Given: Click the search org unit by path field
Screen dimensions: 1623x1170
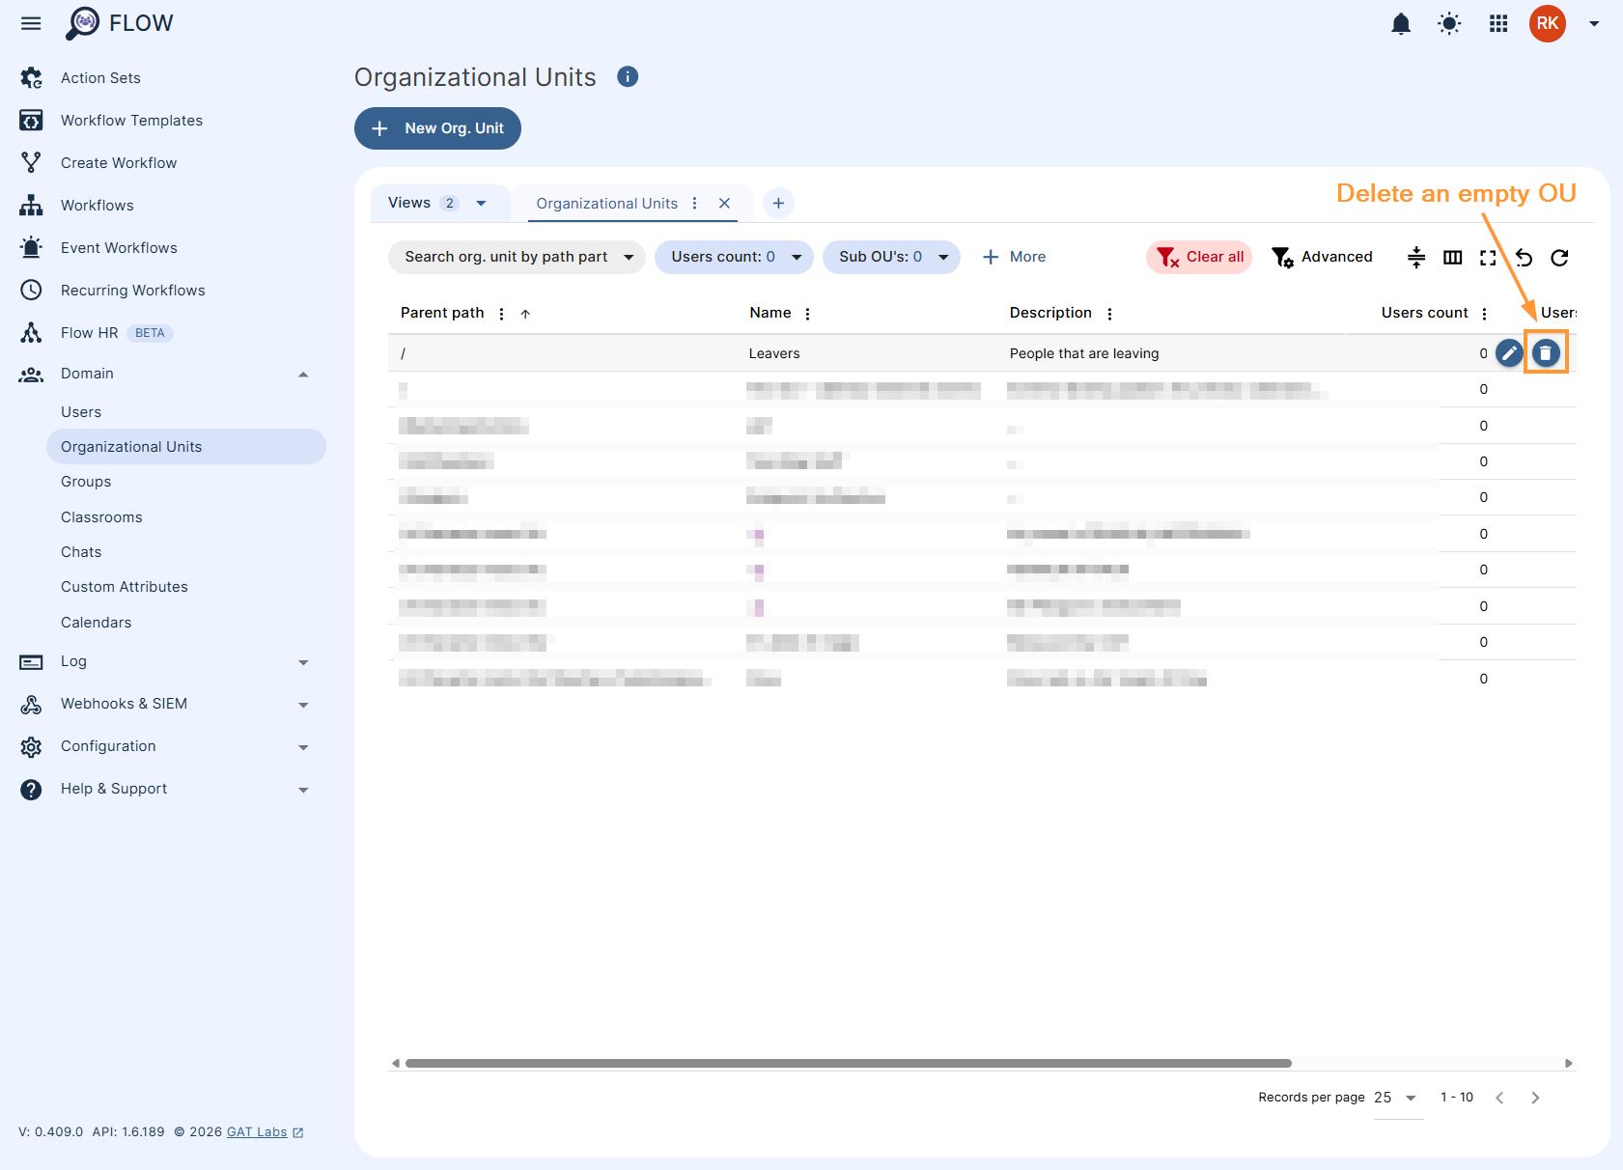Looking at the screenshot, I should click(505, 257).
